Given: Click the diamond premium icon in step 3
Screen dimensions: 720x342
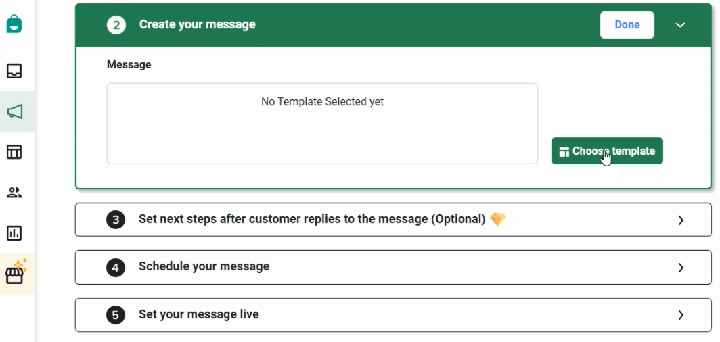Looking at the screenshot, I should 498,219.
